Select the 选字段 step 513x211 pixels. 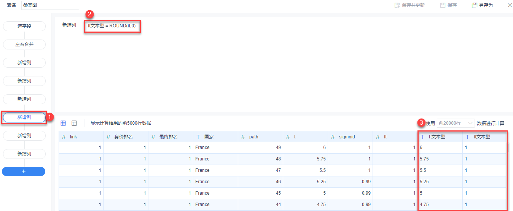click(x=24, y=26)
